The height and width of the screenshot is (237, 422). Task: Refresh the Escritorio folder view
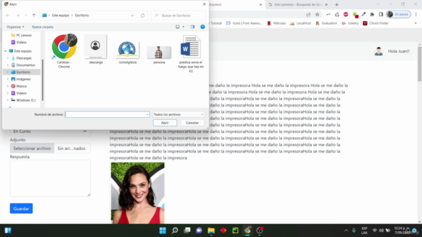coord(142,15)
